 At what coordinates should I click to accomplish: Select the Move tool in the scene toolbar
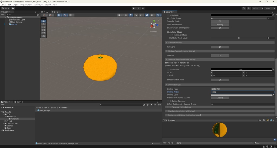click(x=44, y=24)
